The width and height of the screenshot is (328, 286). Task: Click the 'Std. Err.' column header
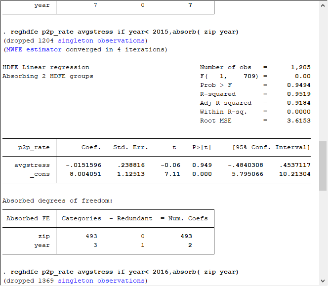click(130, 147)
